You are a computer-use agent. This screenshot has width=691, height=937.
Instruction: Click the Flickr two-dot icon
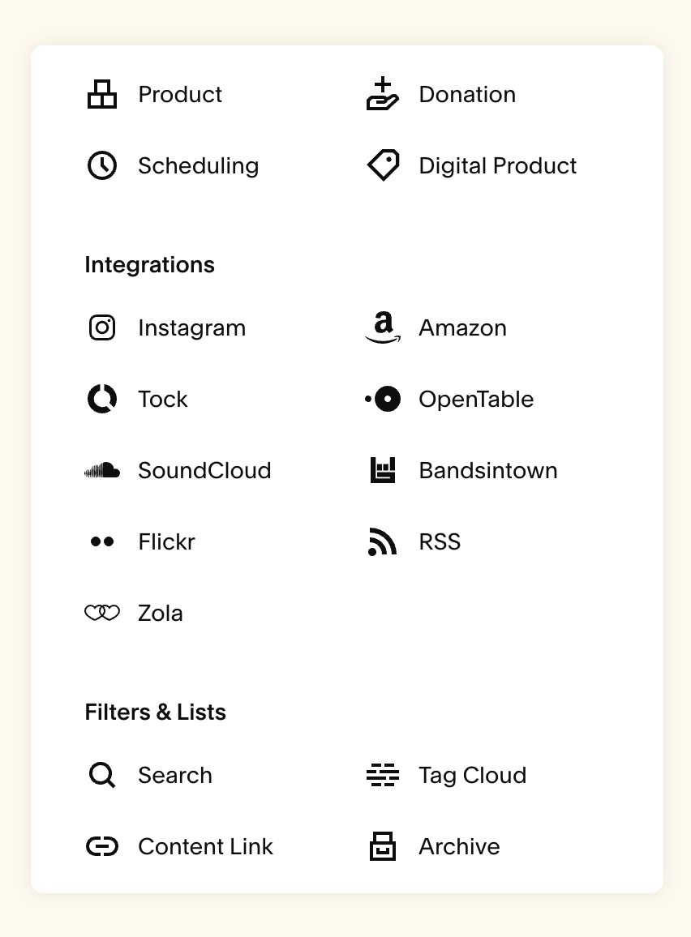pyautogui.click(x=102, y=541)
